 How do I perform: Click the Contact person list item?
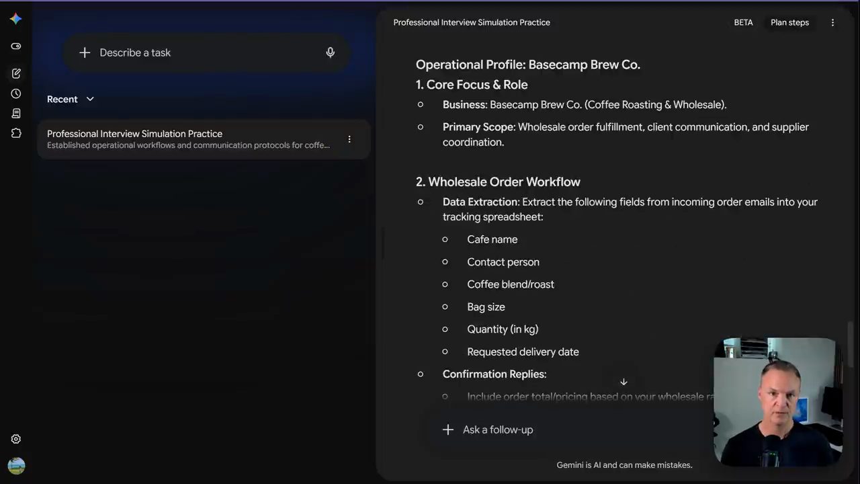503,262
